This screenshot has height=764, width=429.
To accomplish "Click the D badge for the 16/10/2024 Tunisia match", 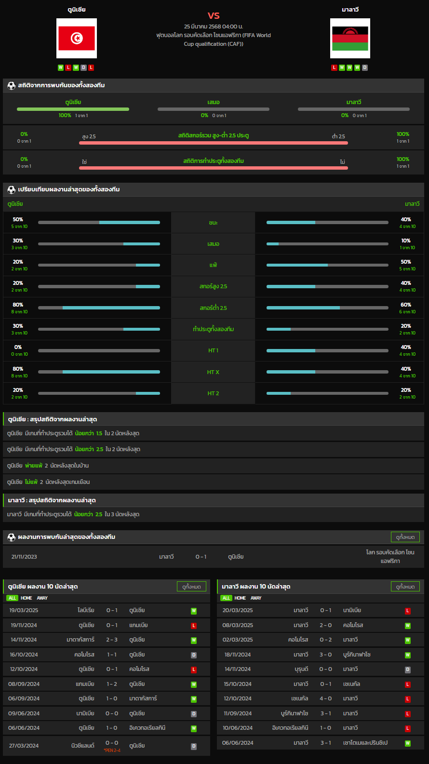I will (x=194, y=655).
